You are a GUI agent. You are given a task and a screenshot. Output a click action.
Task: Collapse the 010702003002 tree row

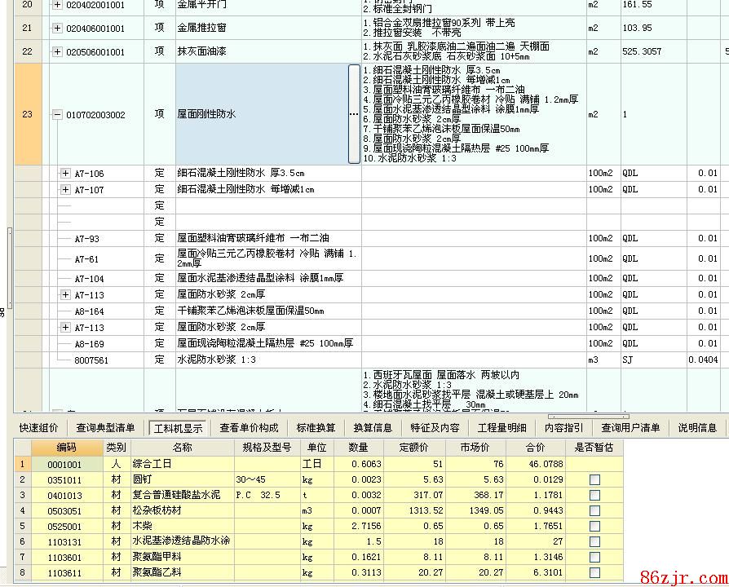pos(57,115)
